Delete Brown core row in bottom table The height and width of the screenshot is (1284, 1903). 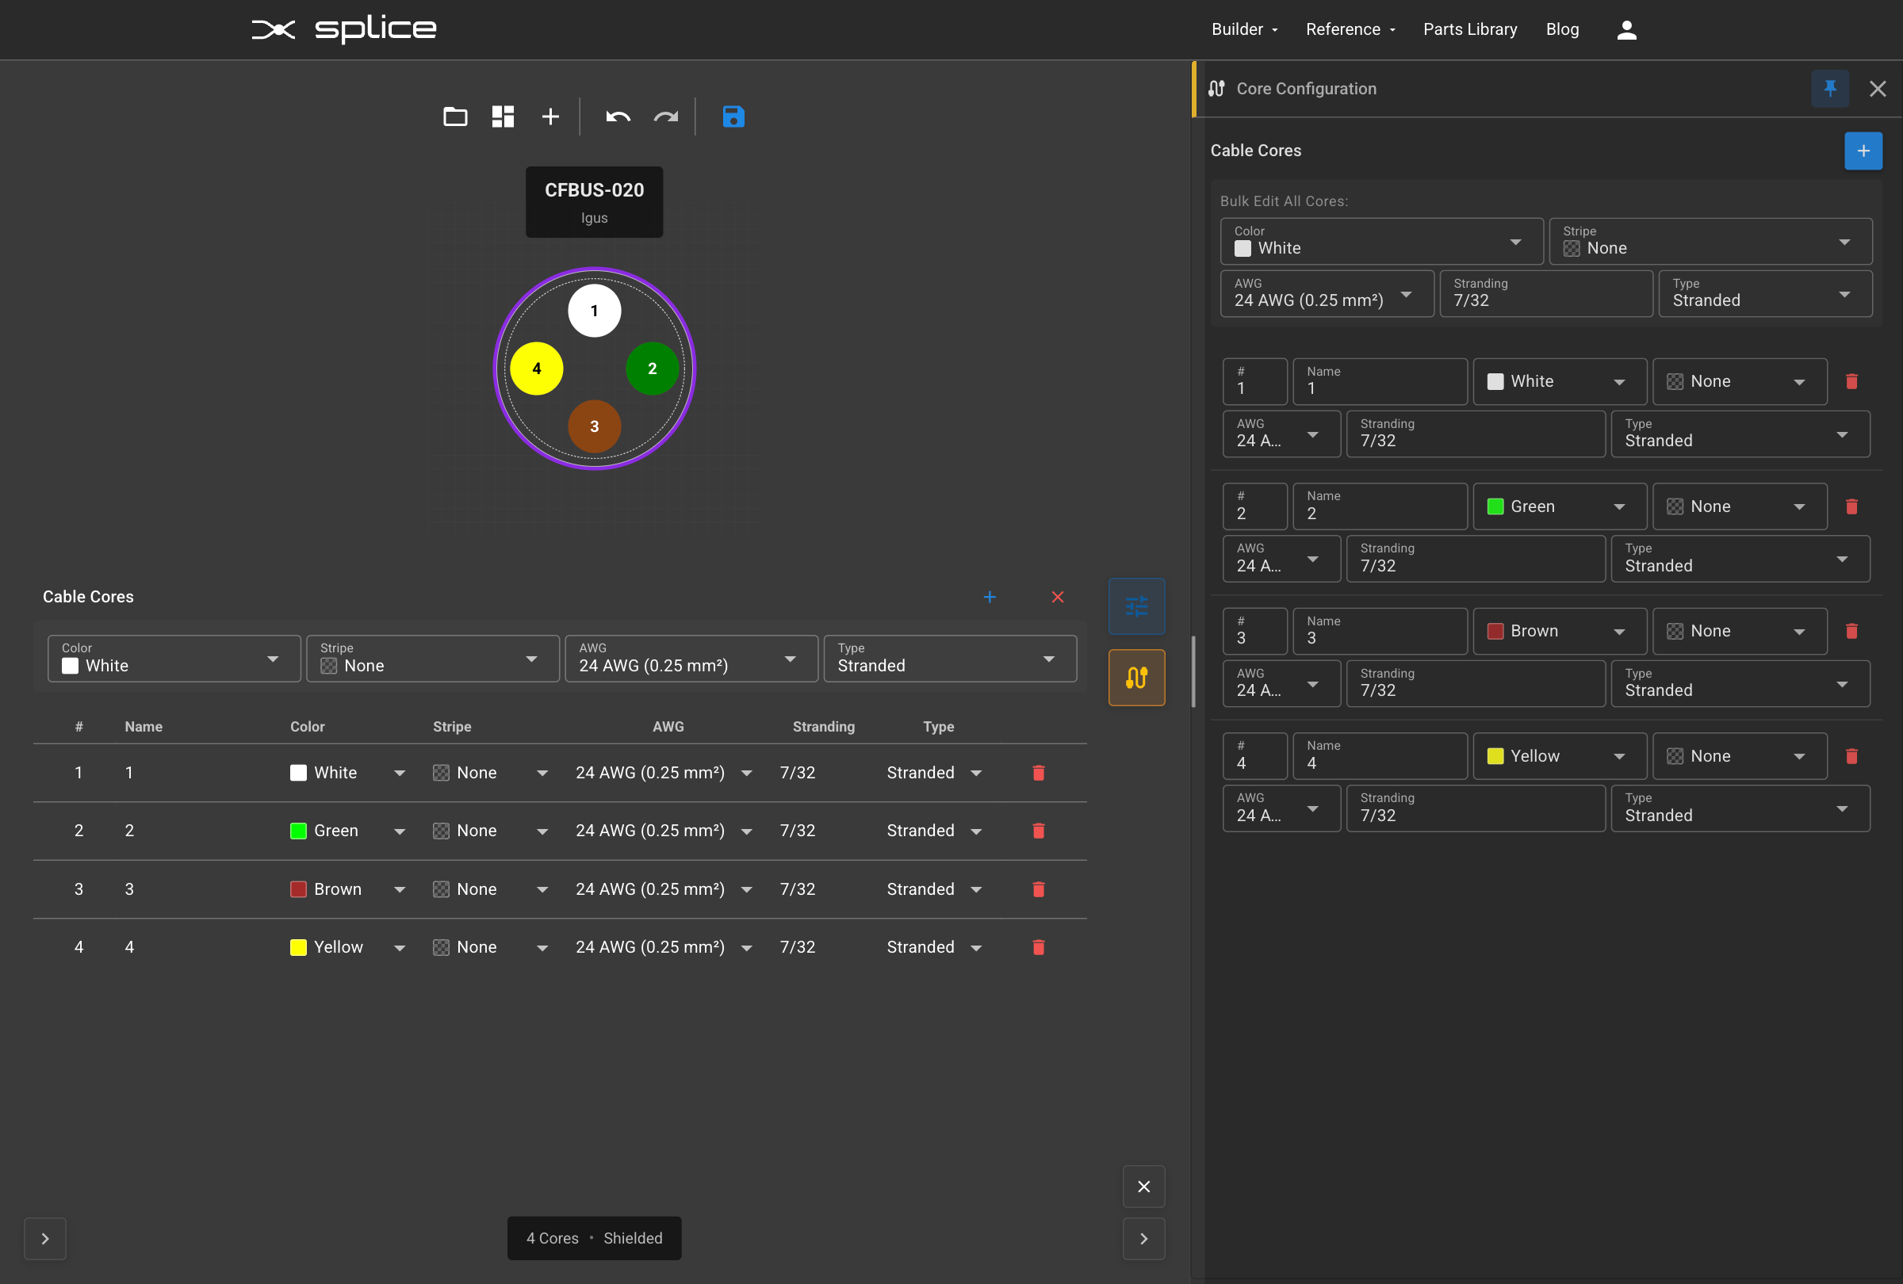coord(1038,888)
